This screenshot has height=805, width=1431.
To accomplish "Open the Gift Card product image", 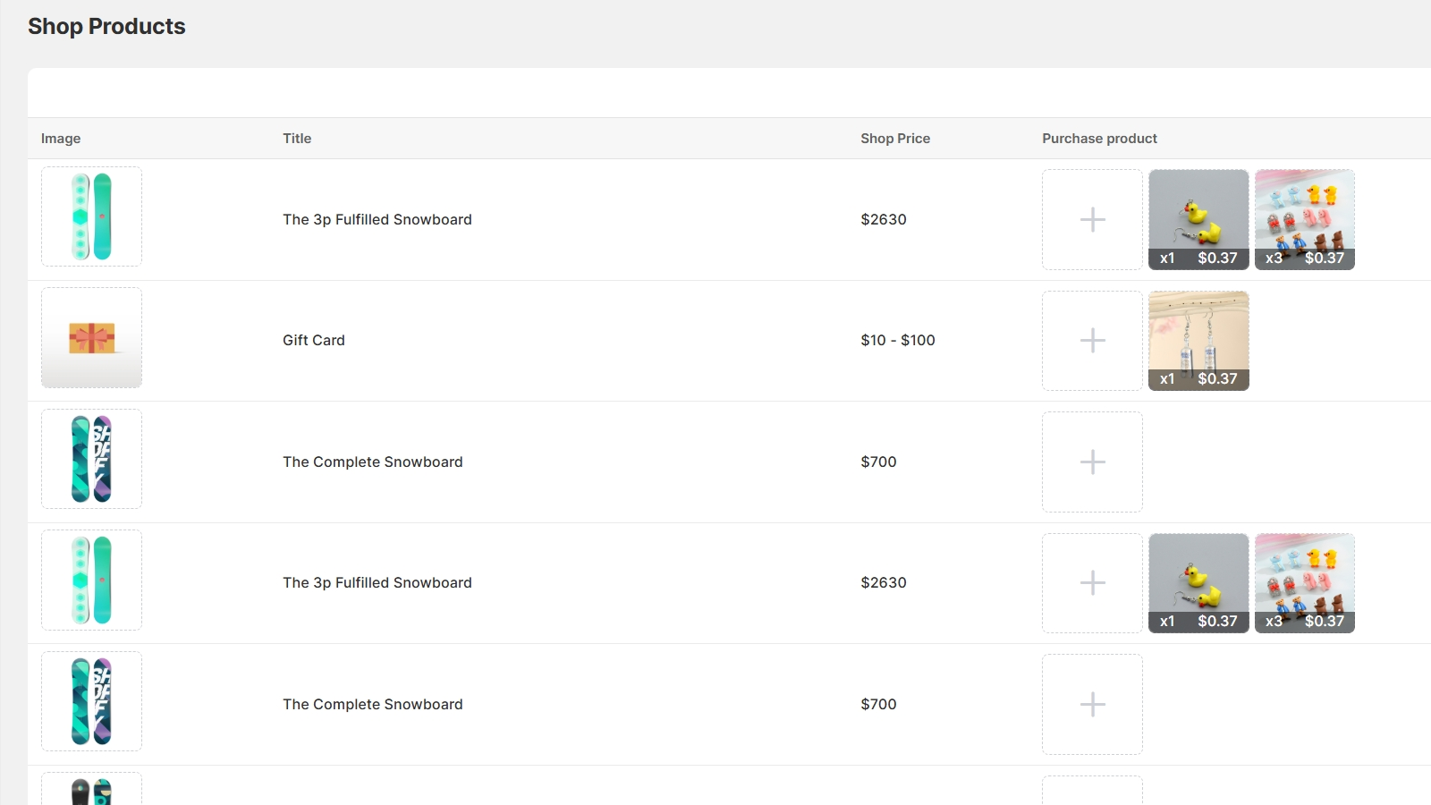I will pos(91,338).
